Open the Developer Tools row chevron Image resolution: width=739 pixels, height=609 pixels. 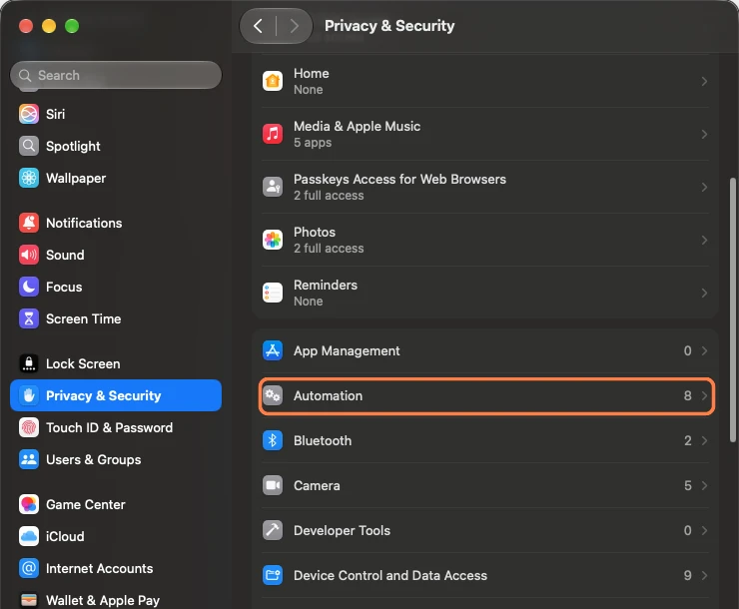tap(704, 530)
